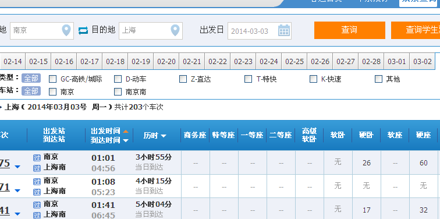Click the 历时 column header text
Image resolution: width=440 pixels, height=219 pixels.
tap(151, 136)
